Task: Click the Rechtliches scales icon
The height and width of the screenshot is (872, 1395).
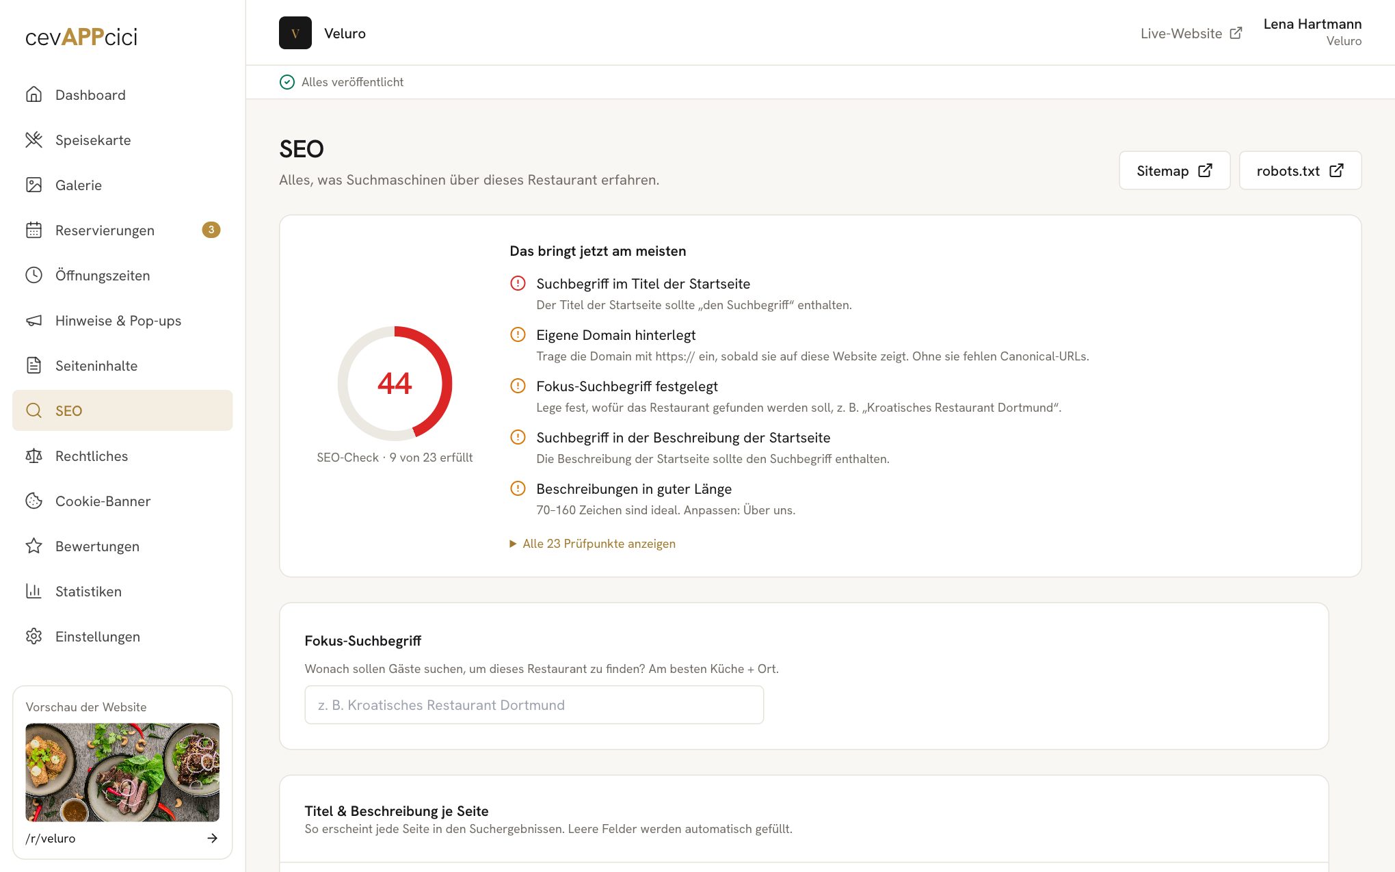Action: [34, 455]
